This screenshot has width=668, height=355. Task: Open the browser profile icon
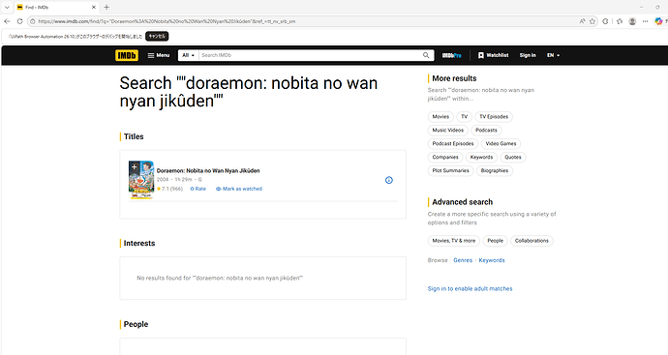[632, 21]
